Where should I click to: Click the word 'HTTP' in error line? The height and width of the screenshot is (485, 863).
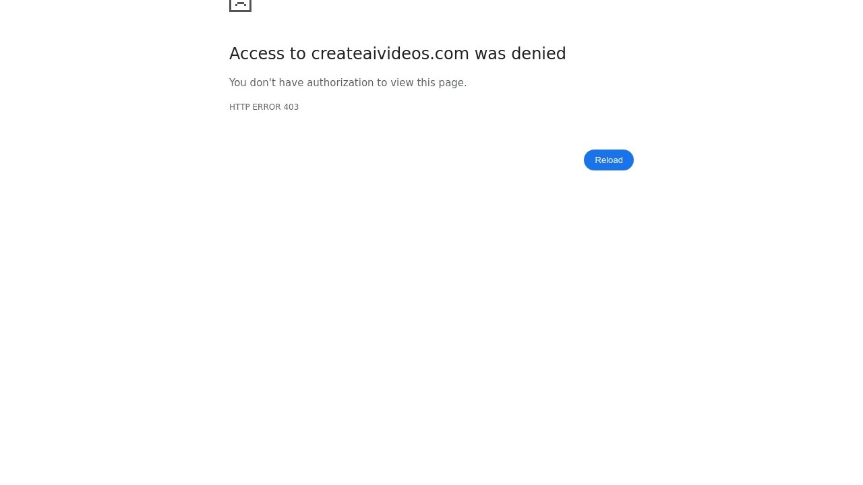239,107
